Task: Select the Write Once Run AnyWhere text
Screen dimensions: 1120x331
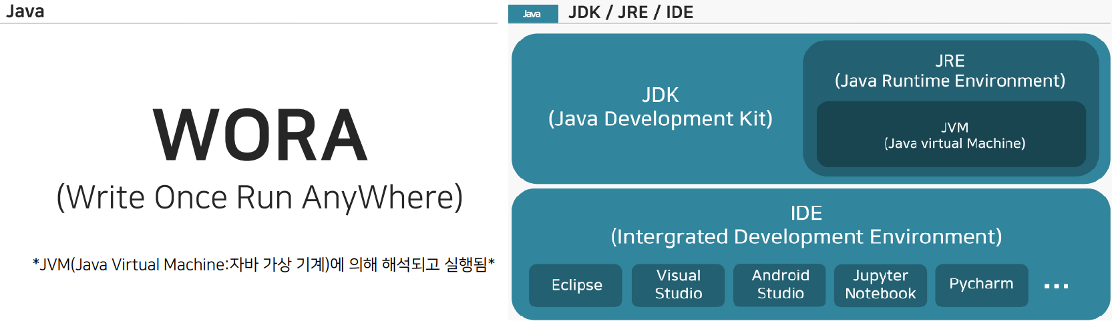Action: point(260,198)
